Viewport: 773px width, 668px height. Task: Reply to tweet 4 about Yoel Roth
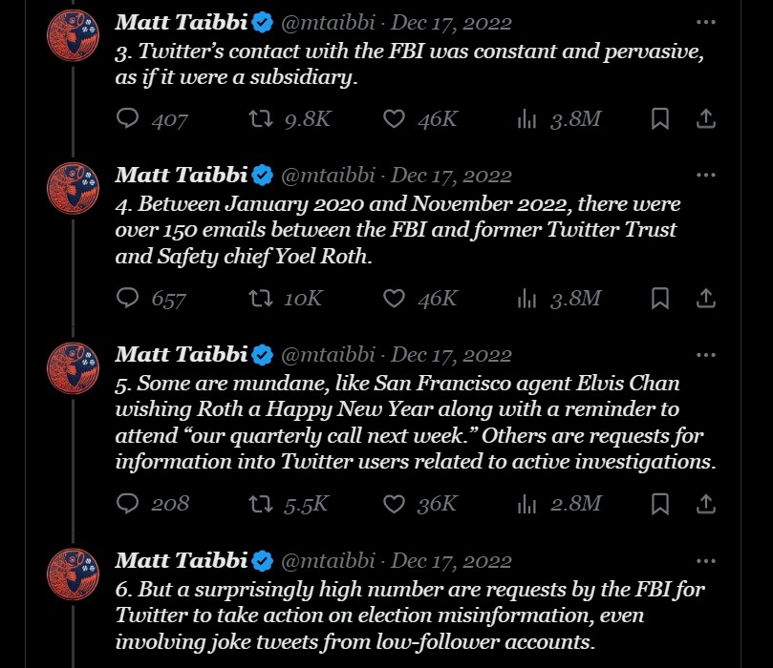point(128,299)
